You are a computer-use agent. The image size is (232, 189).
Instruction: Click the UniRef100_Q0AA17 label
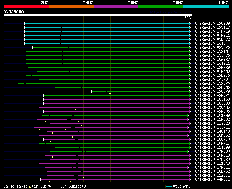(212, 144)
